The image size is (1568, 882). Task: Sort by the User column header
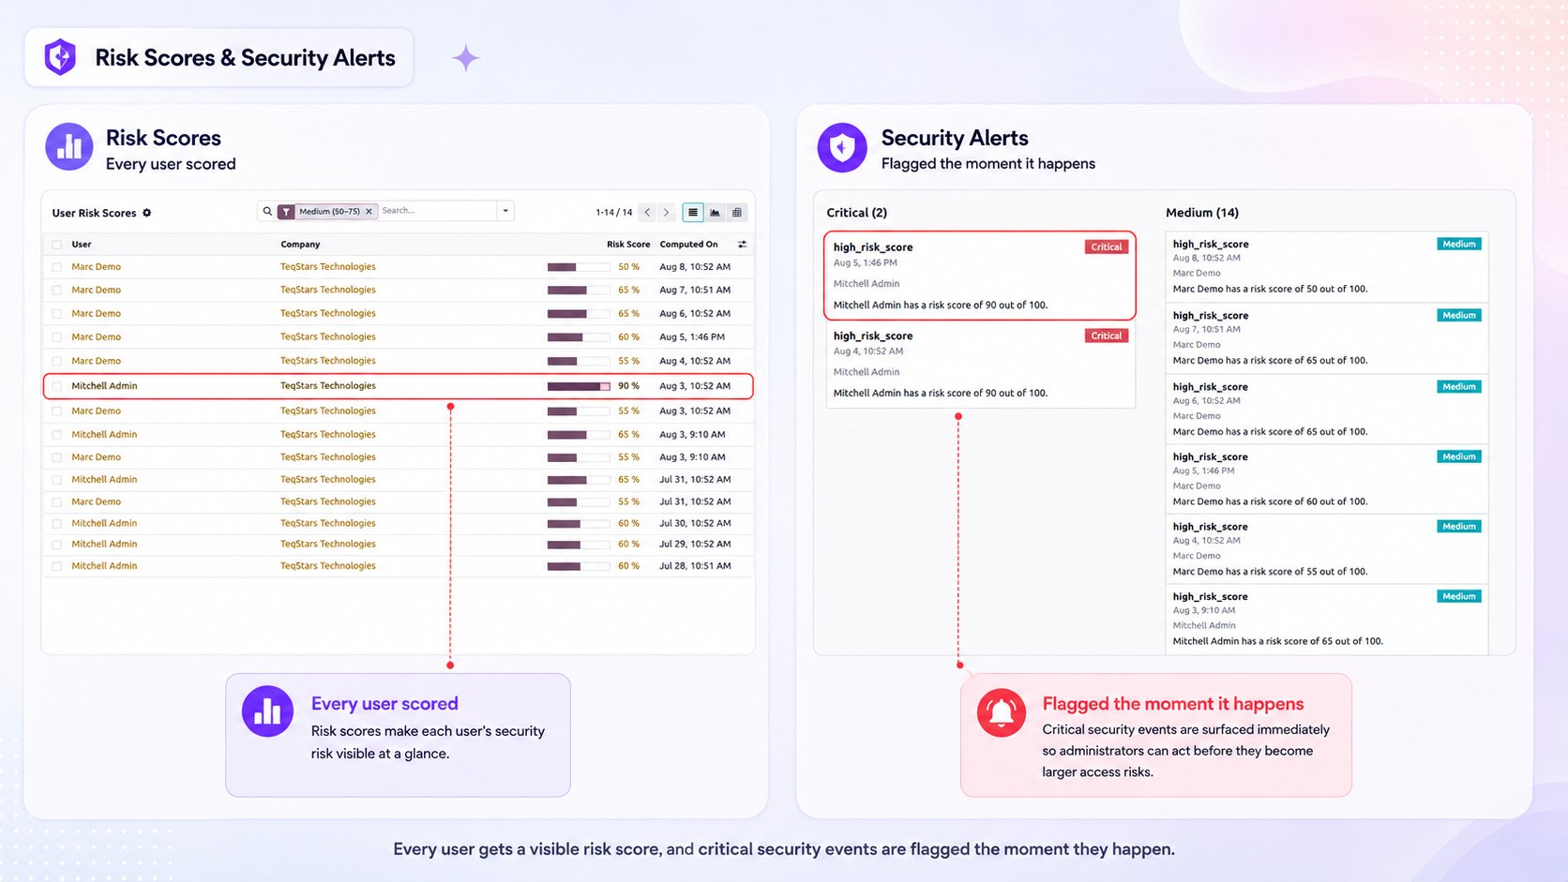coord(82,245)
